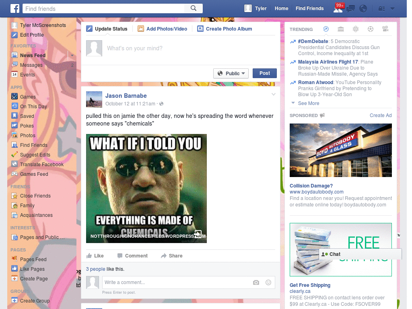Screen dimensions: 412x309
Task: Click the search magnifier icon
Action: 194,8
